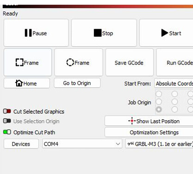Viewport: 193px width, 174px height.
Task: Open the GRBL-M3 device profile dropdown
Action: coord(159,144)
